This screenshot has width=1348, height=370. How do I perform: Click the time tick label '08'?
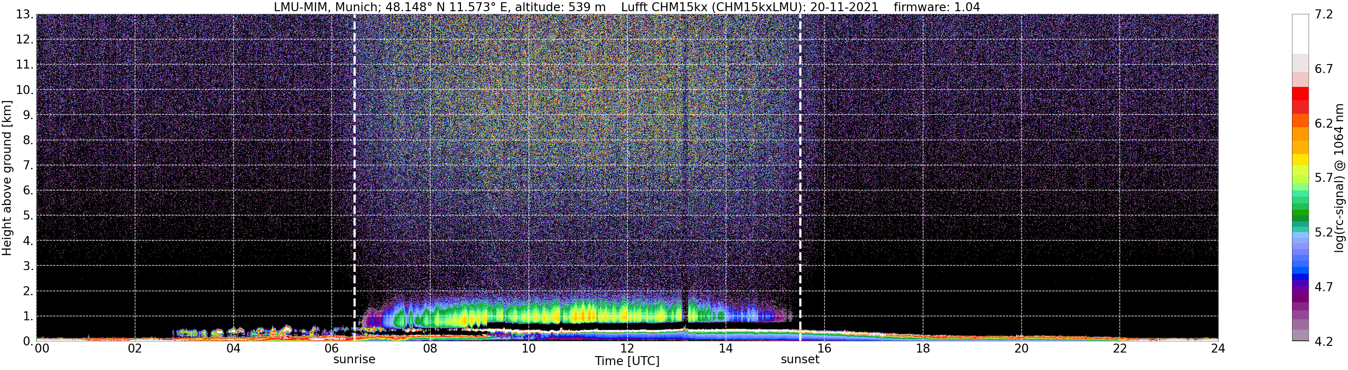coord(430,348)
